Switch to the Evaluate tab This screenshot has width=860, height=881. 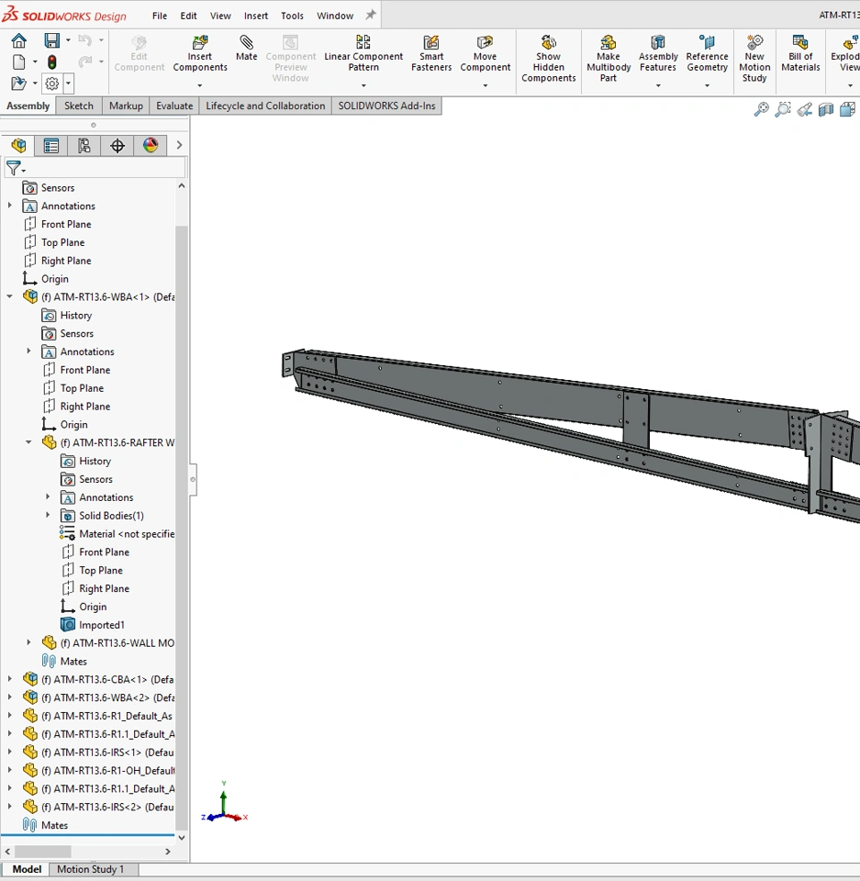tap(174, 106)
